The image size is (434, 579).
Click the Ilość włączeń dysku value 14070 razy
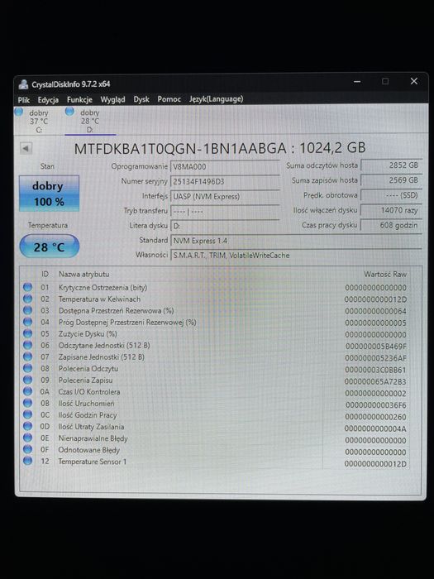391,210
